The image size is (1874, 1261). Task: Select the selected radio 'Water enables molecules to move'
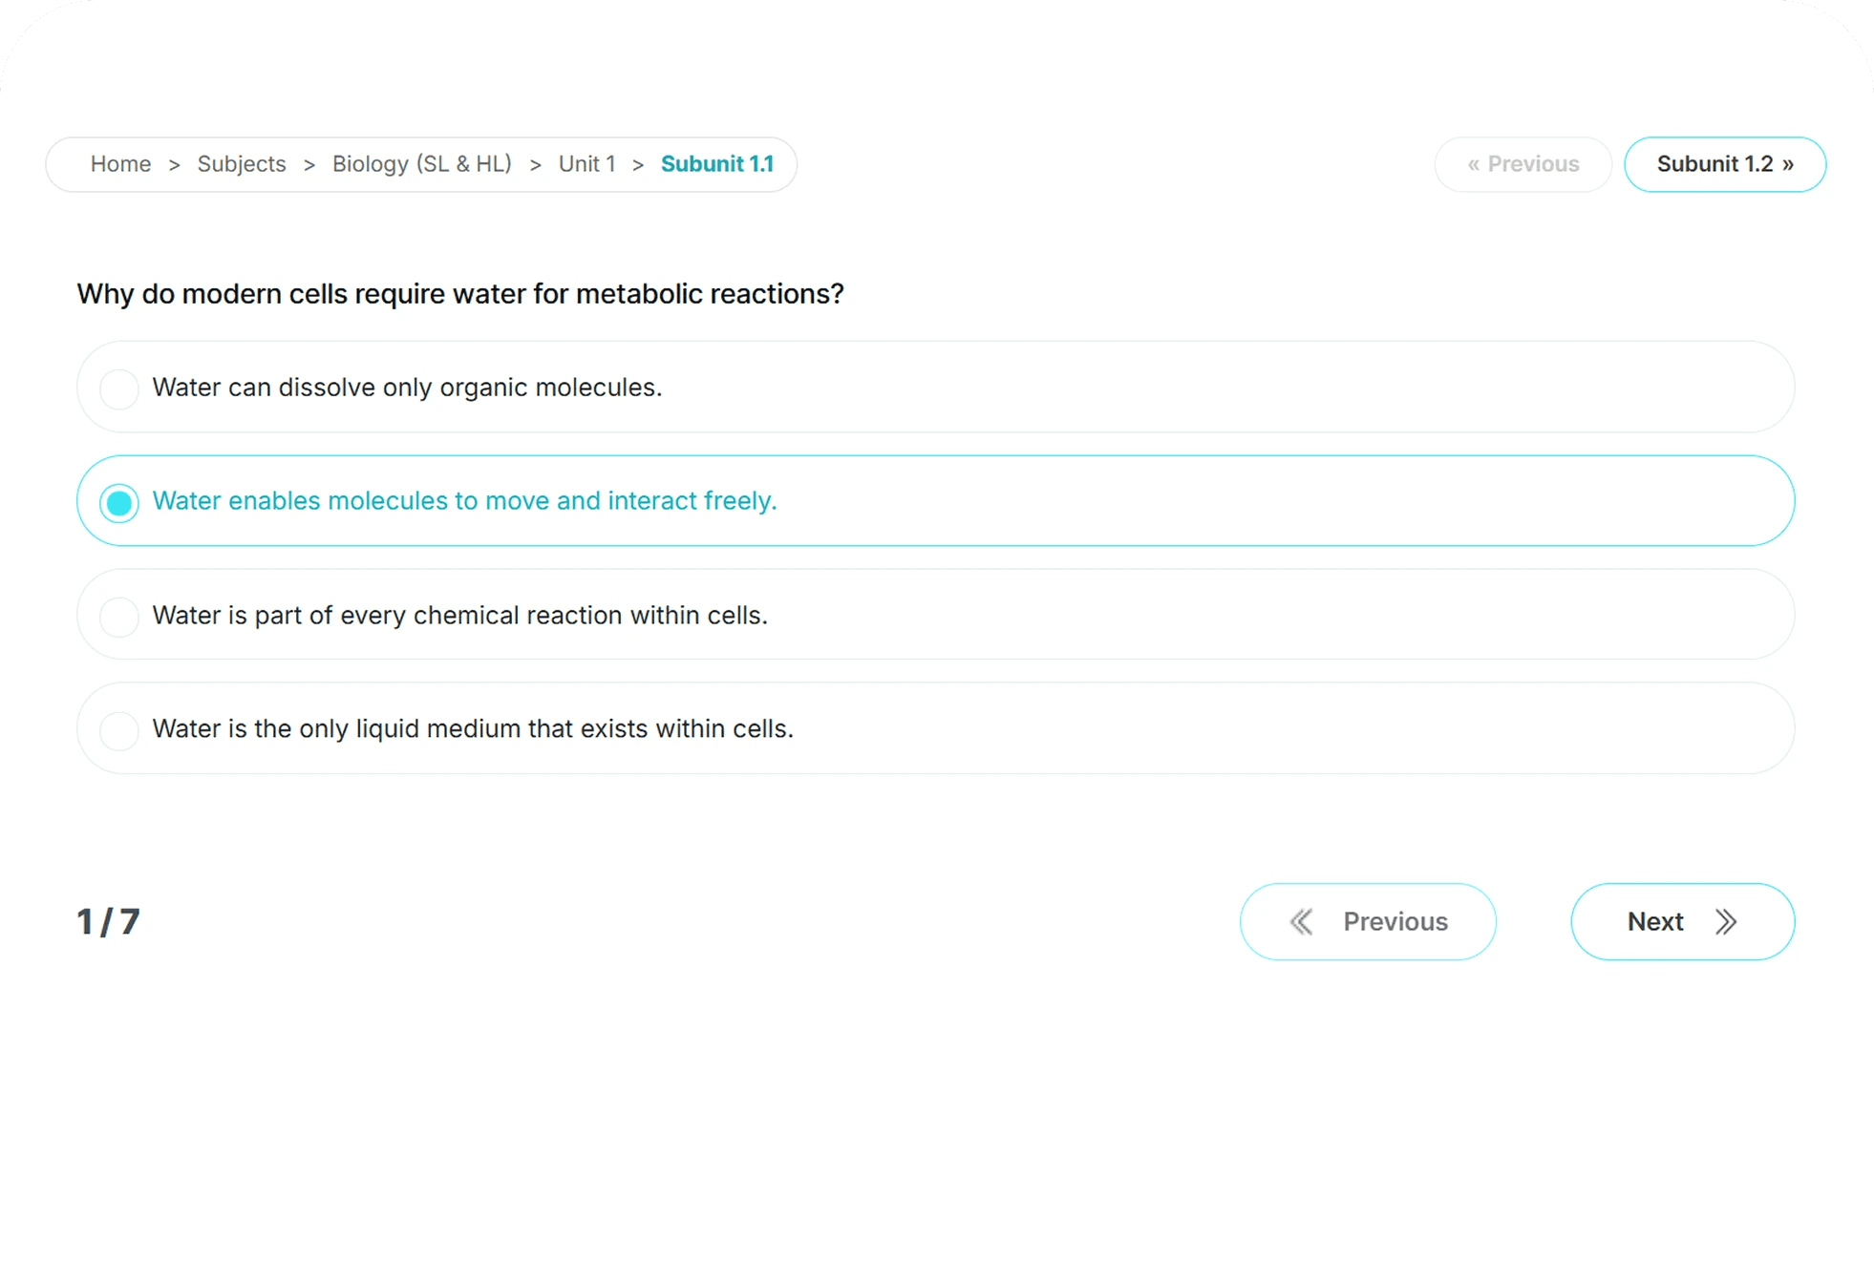(119, 502)
